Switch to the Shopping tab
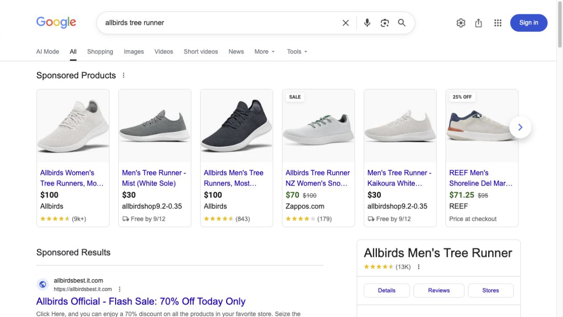This screenshot has width=563, height=317. point(100,52)
